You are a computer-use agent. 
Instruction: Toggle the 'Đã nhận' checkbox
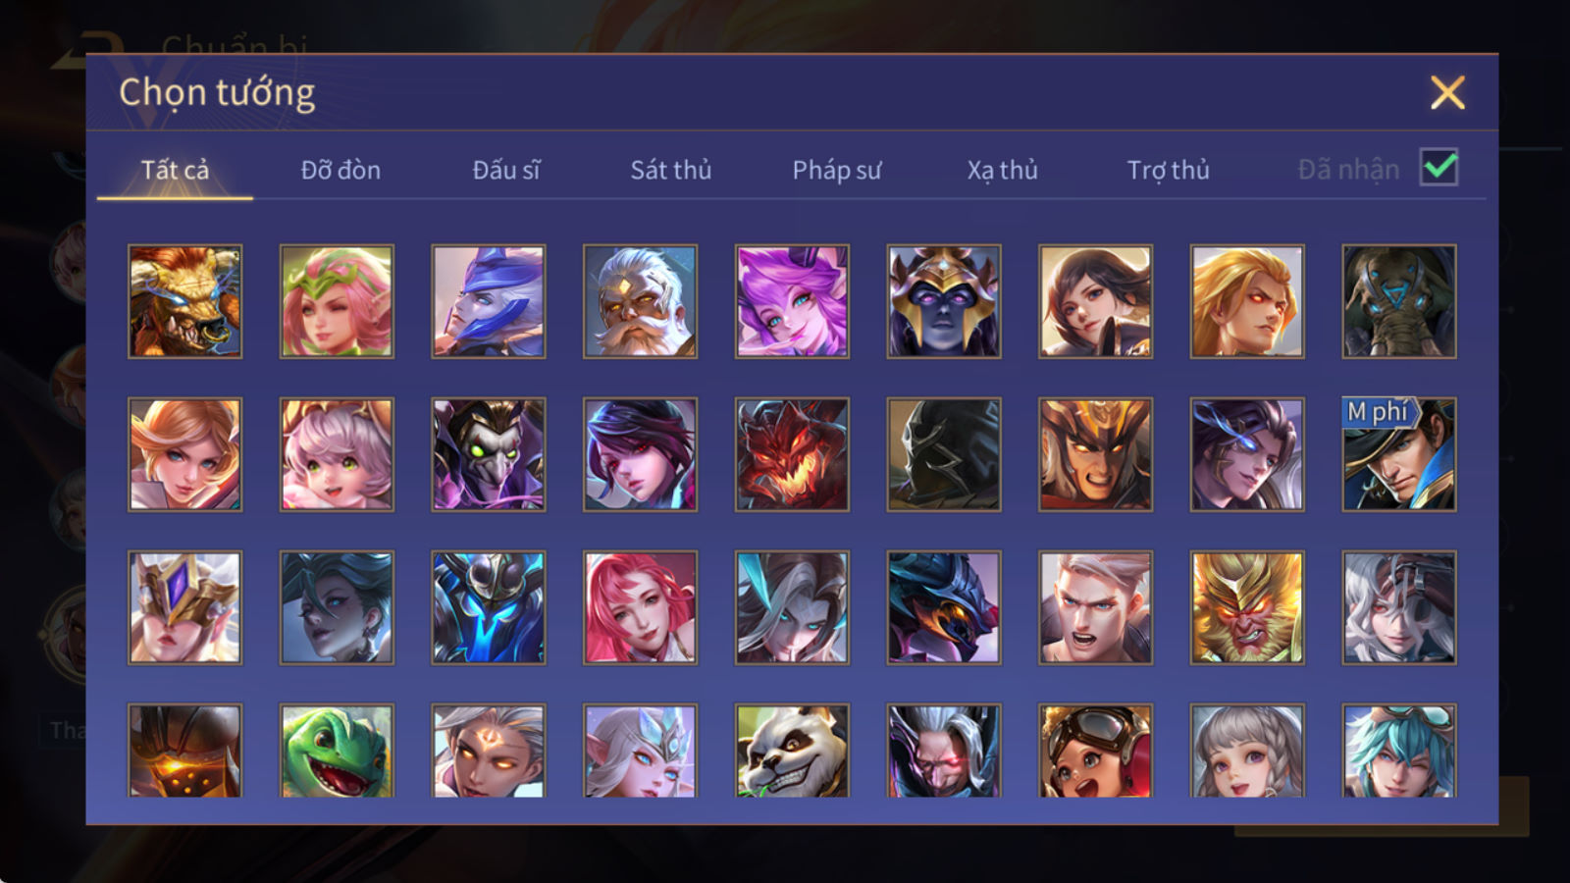coord(1439,168)
